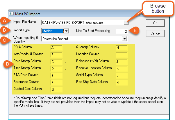
Task: Click the Mass PO Import title text
Action: coord(27,14)
